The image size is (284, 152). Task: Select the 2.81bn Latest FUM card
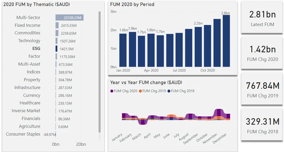pyautogui.click(x=262, y=17)
